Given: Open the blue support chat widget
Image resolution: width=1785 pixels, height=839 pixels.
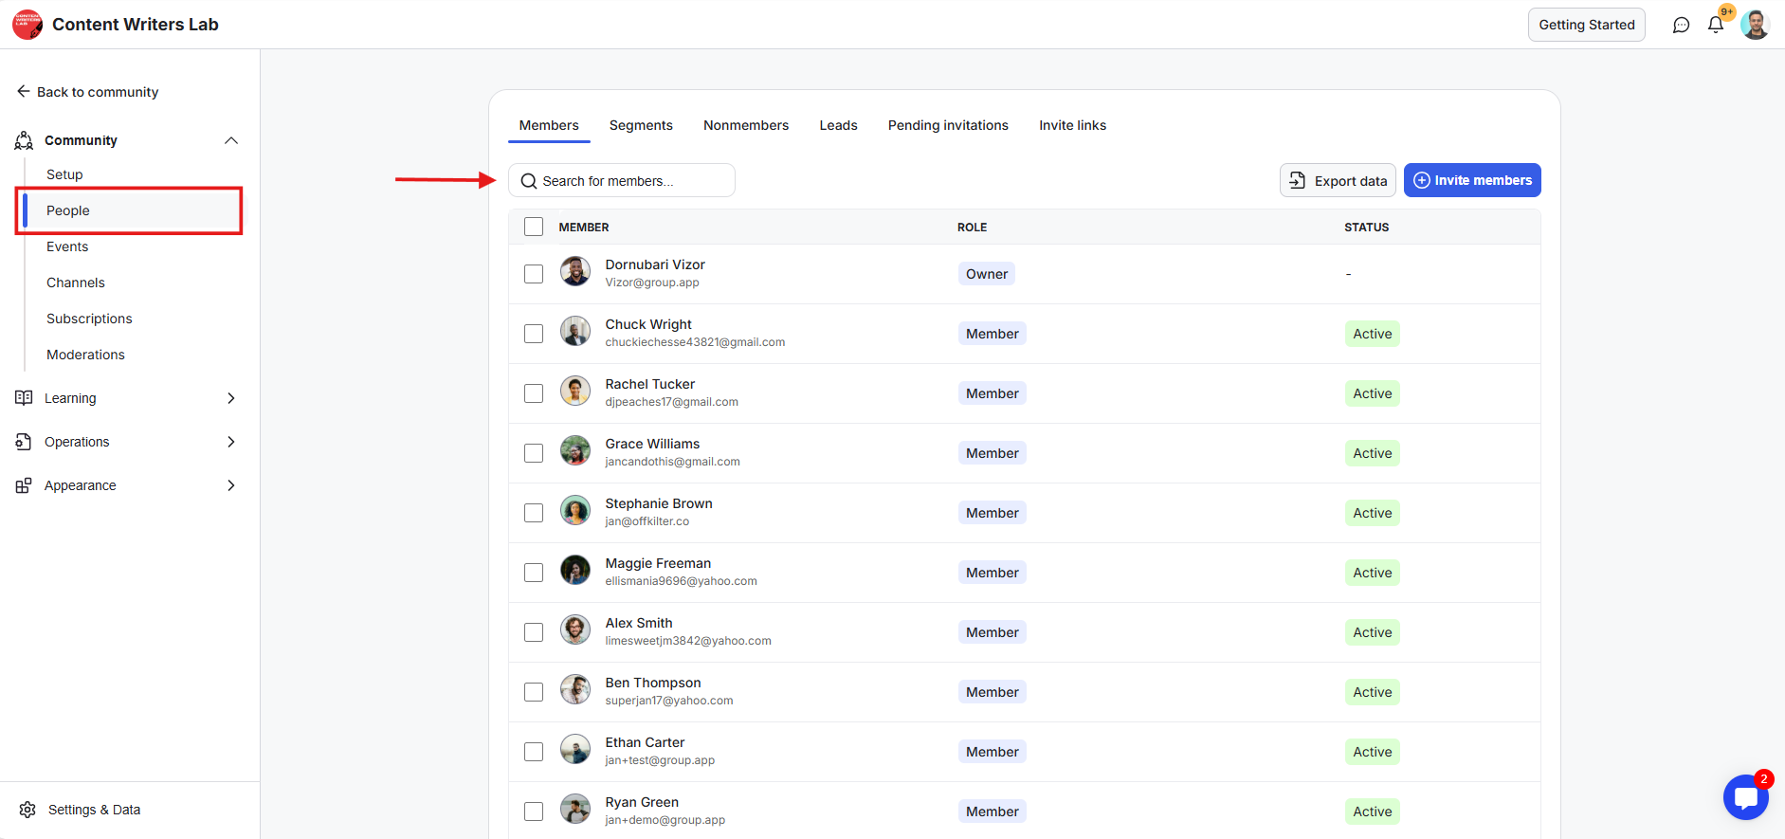Looking at the screenshot, I should [1745, 797].
